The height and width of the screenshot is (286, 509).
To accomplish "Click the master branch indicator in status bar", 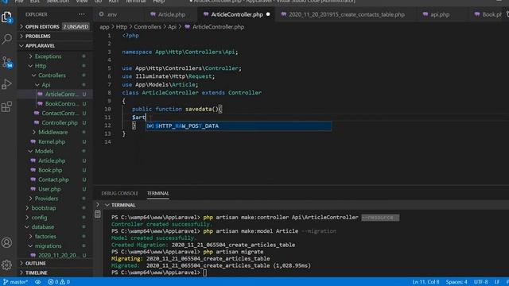I will (x=15, y=282).
